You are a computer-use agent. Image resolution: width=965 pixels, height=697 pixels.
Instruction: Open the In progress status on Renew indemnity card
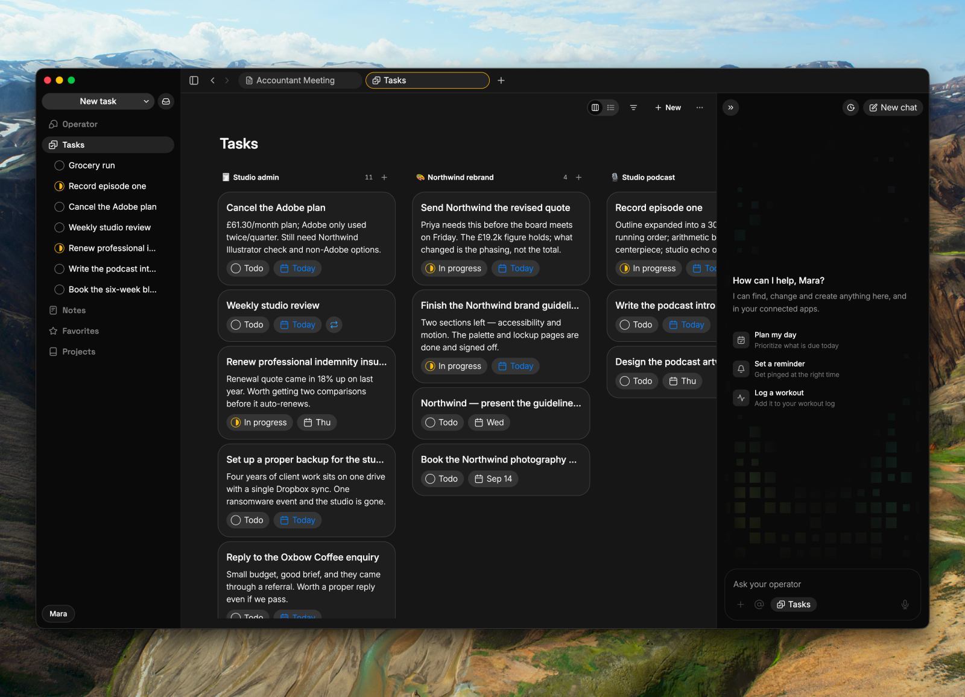[260, 423]
